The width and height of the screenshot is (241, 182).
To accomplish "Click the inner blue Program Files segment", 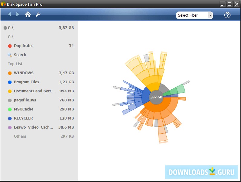I will 145,96.
